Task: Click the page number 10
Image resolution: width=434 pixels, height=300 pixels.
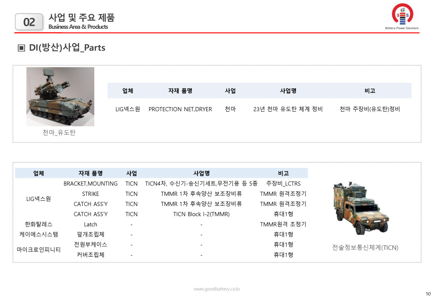Action: pos(428,294)
